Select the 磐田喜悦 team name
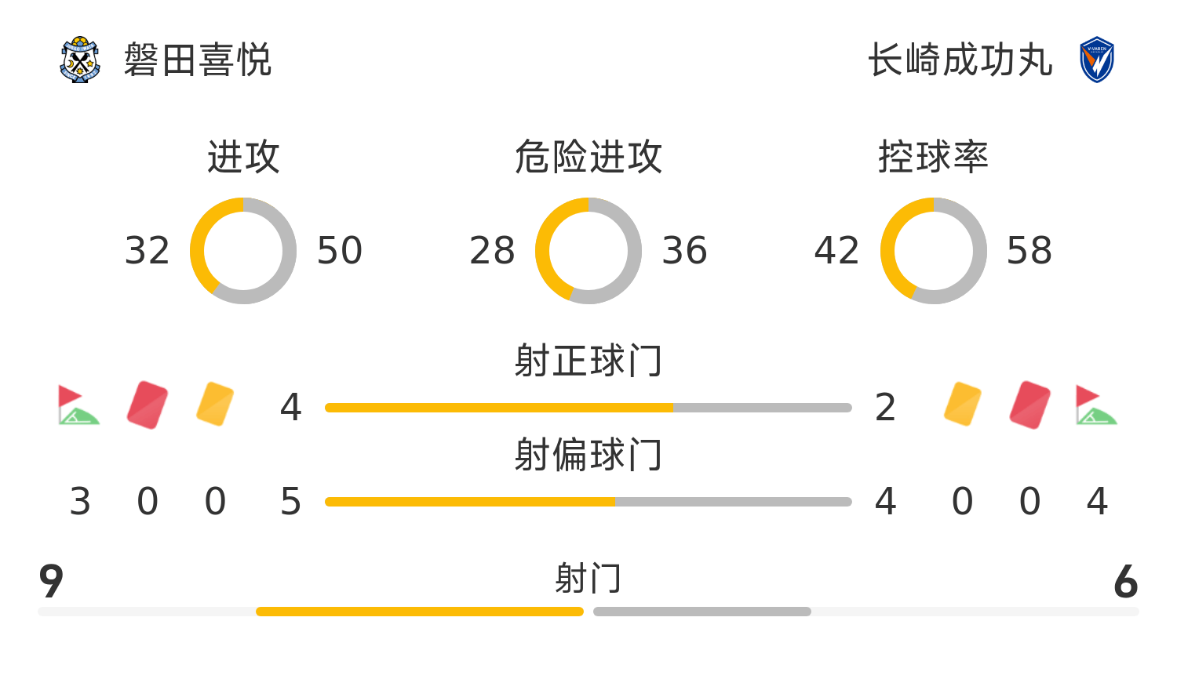This screenshot has height=679, width=1177. (x=197, y=60)
